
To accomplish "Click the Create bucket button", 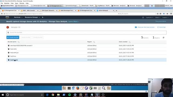I will pyautogui.click(x=13, y=37).
